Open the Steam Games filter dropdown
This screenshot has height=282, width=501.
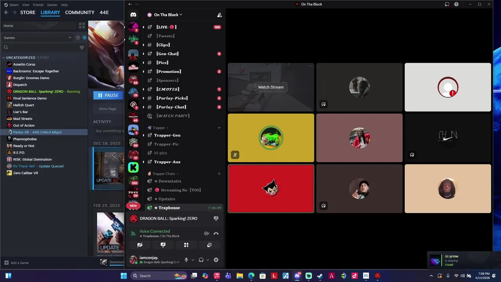pos(38,38)
